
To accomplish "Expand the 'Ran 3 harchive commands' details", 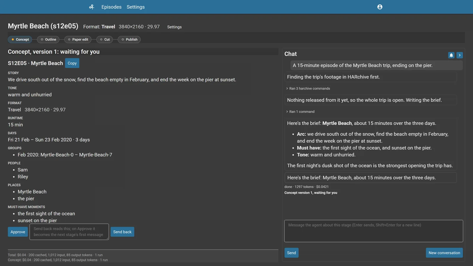I will [x=308, y=88].
